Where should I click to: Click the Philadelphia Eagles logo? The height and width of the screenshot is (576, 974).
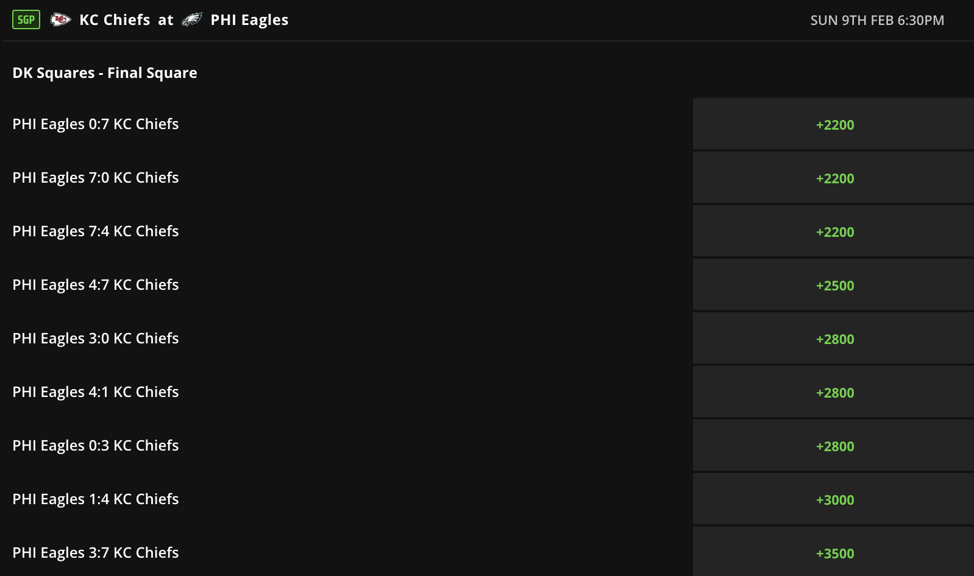(192, 20)
